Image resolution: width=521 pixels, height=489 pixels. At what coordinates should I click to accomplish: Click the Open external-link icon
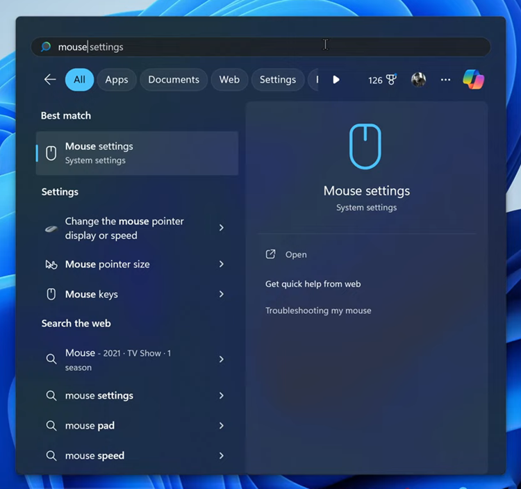270,254
